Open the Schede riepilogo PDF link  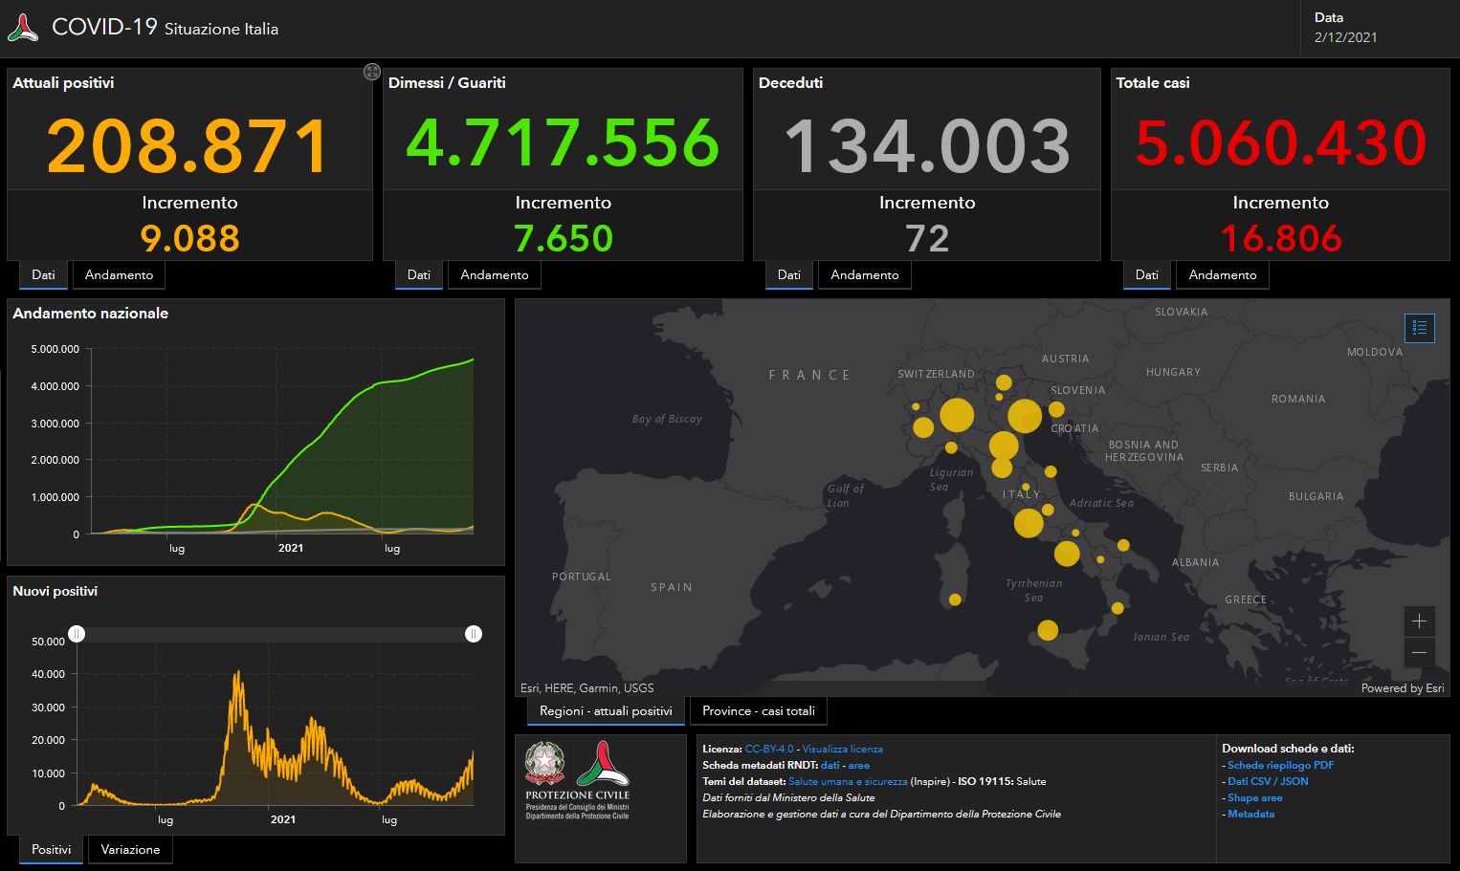click(1280, 765)
